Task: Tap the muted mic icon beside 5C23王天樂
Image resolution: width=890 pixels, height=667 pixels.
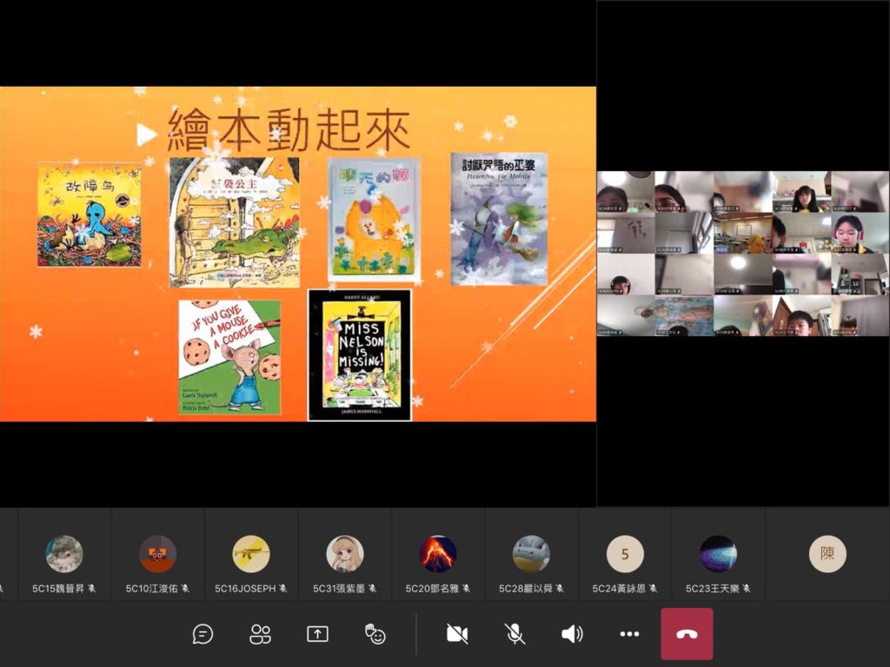Action: tap(747, 589)
